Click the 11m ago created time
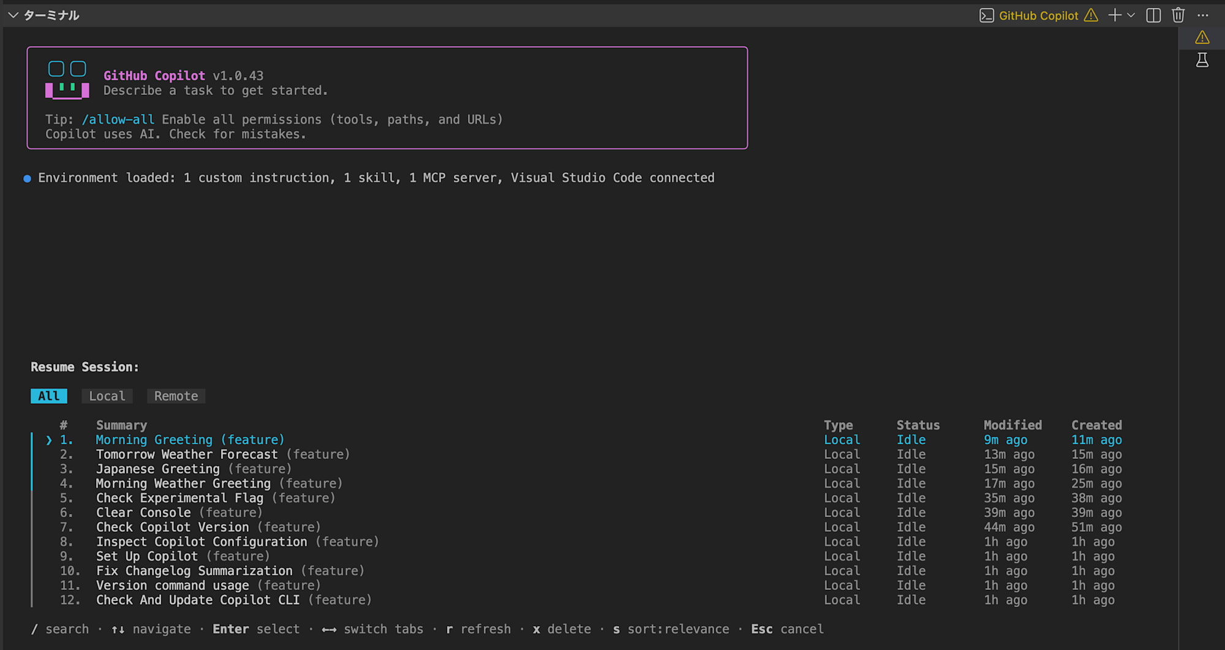The image size is (1225, 650). coord(1096,440)
